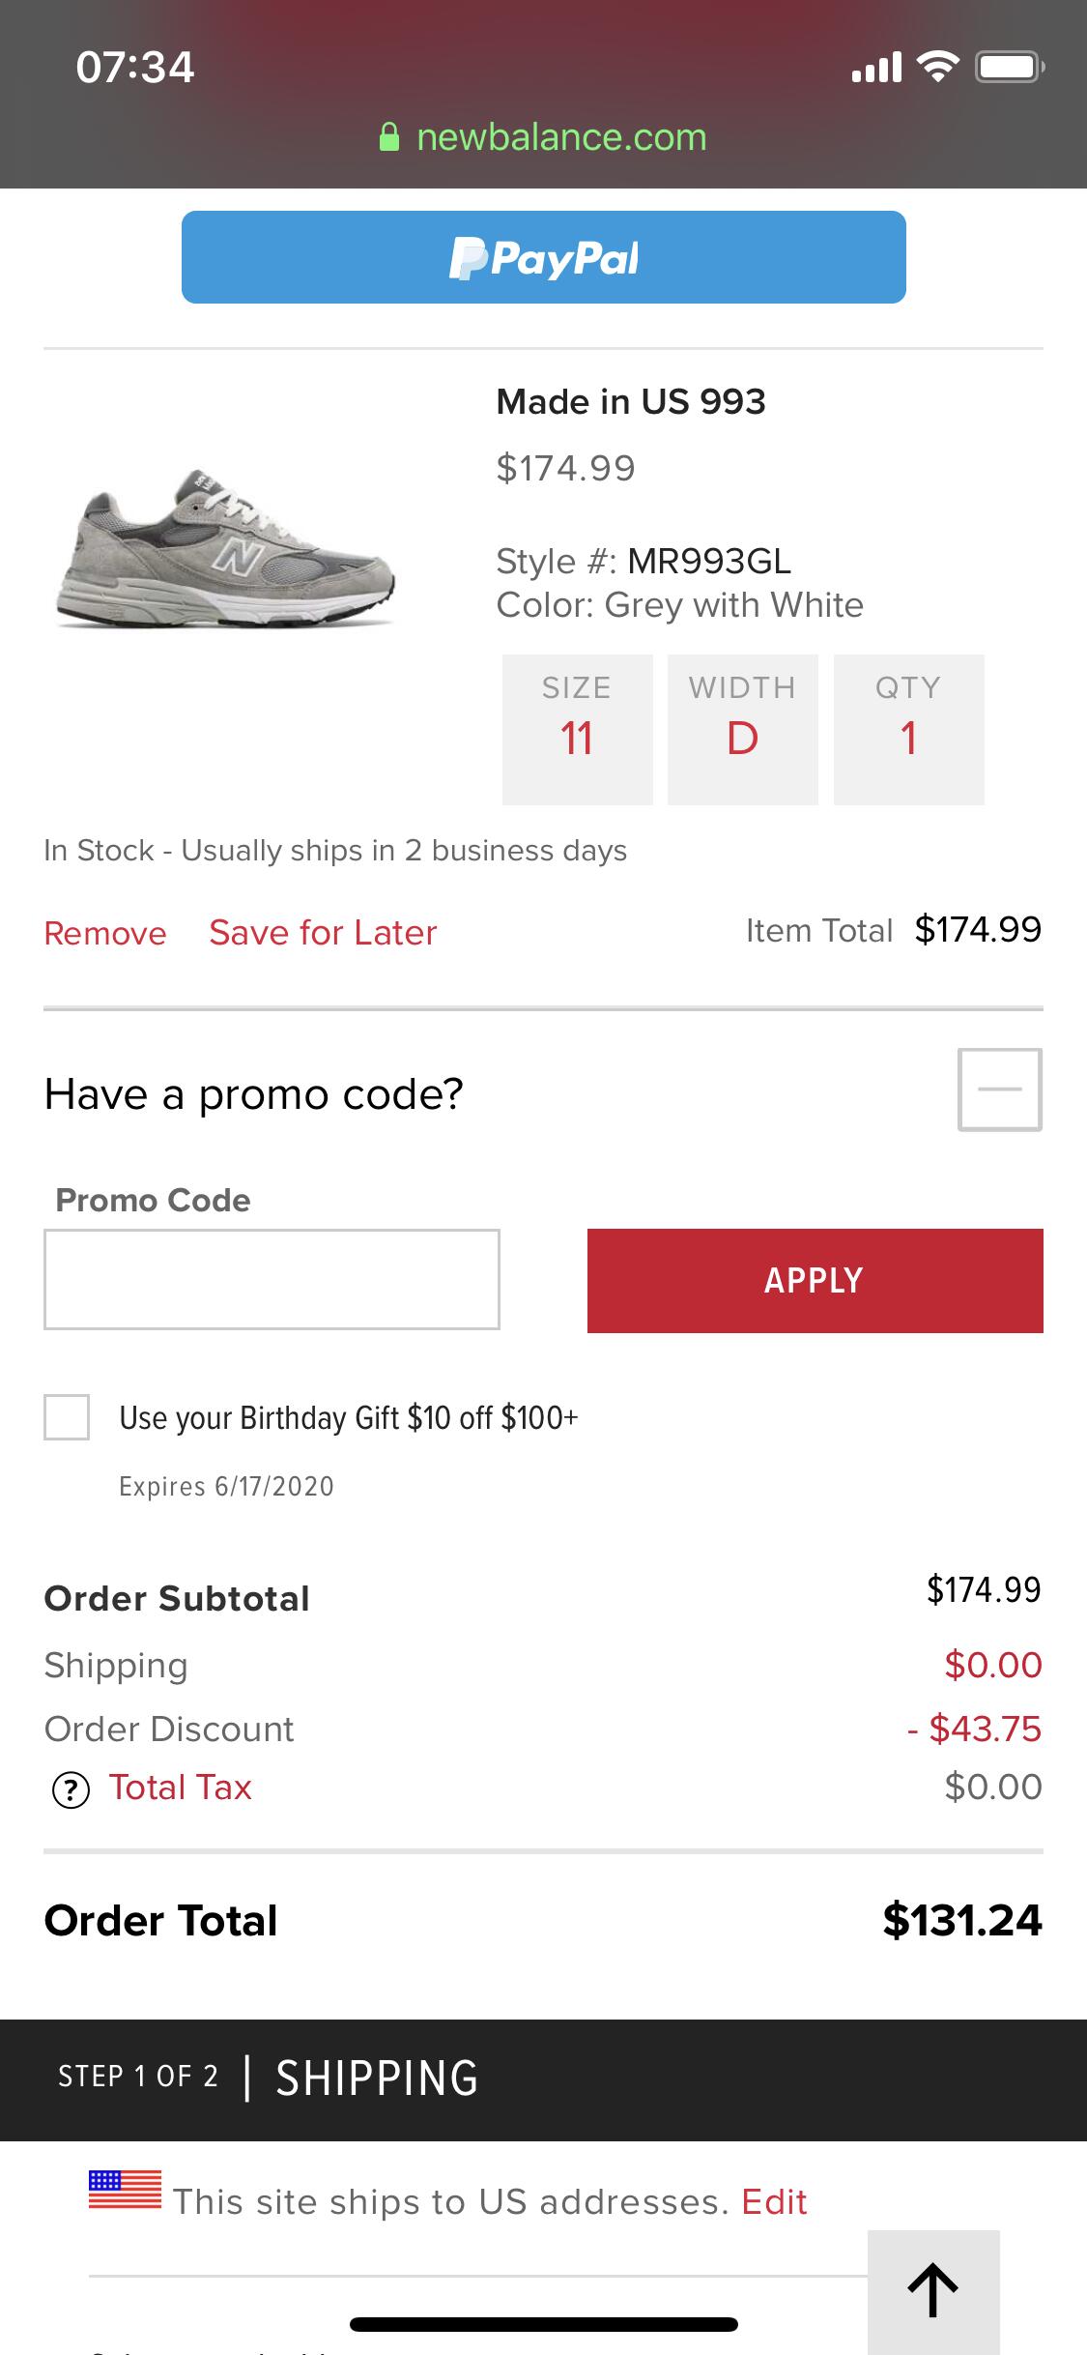The width and height of the screenshot is (1087, 2355).
Task: Tap the newbalance.com address bar
Action: [x=543, y=137]
